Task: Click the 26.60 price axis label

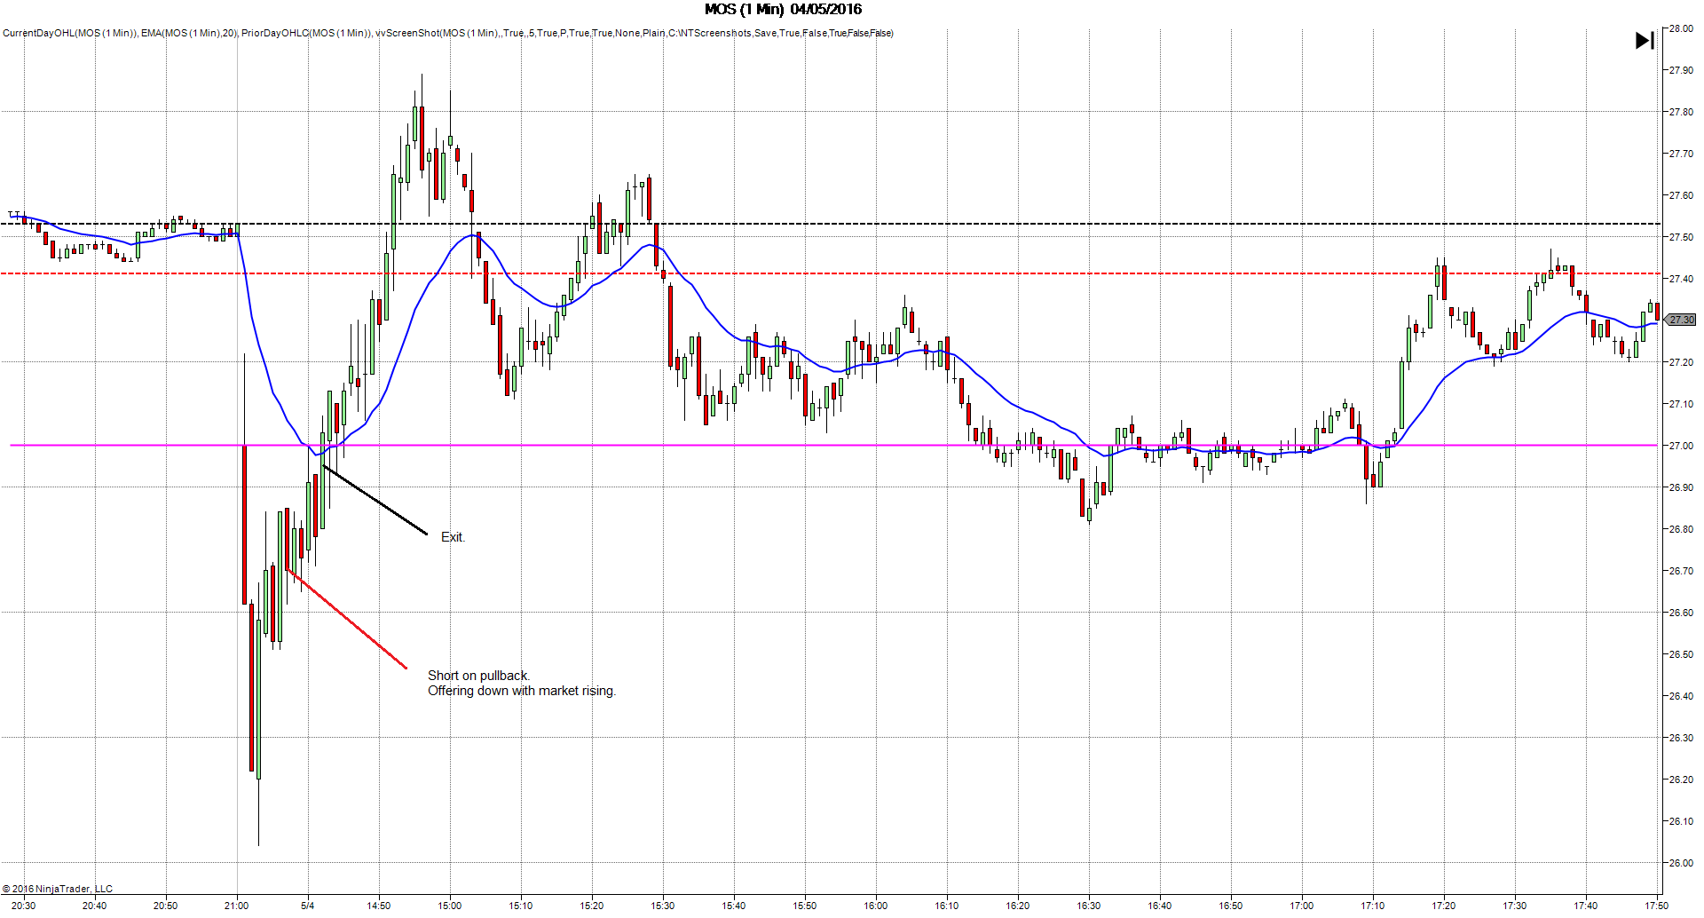Action: click(x=1681, y=613)
